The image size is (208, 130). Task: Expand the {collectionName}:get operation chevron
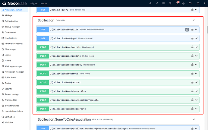196,38
